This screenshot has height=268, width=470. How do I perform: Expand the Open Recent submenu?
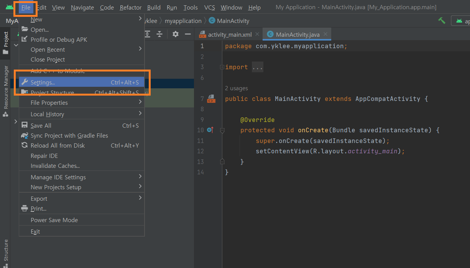140,49
